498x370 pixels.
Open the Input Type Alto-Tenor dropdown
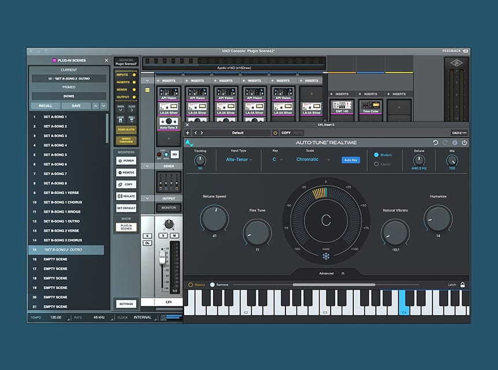[x=239, y=160]
